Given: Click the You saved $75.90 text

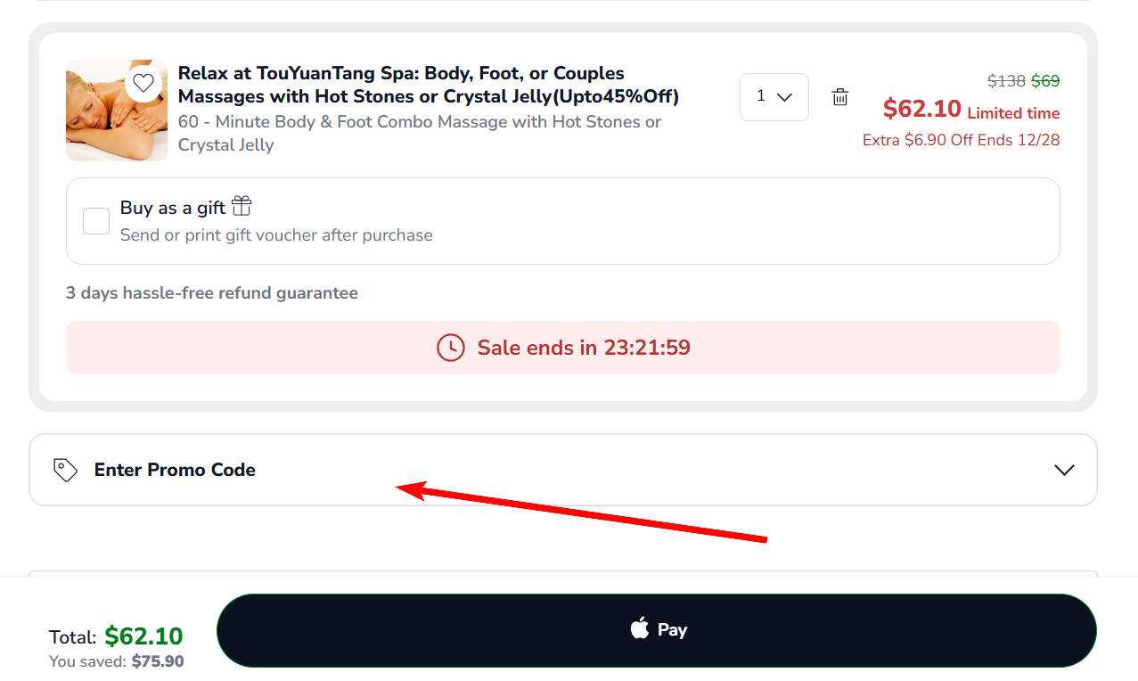Looking at the screenshot, I should 116,661.
